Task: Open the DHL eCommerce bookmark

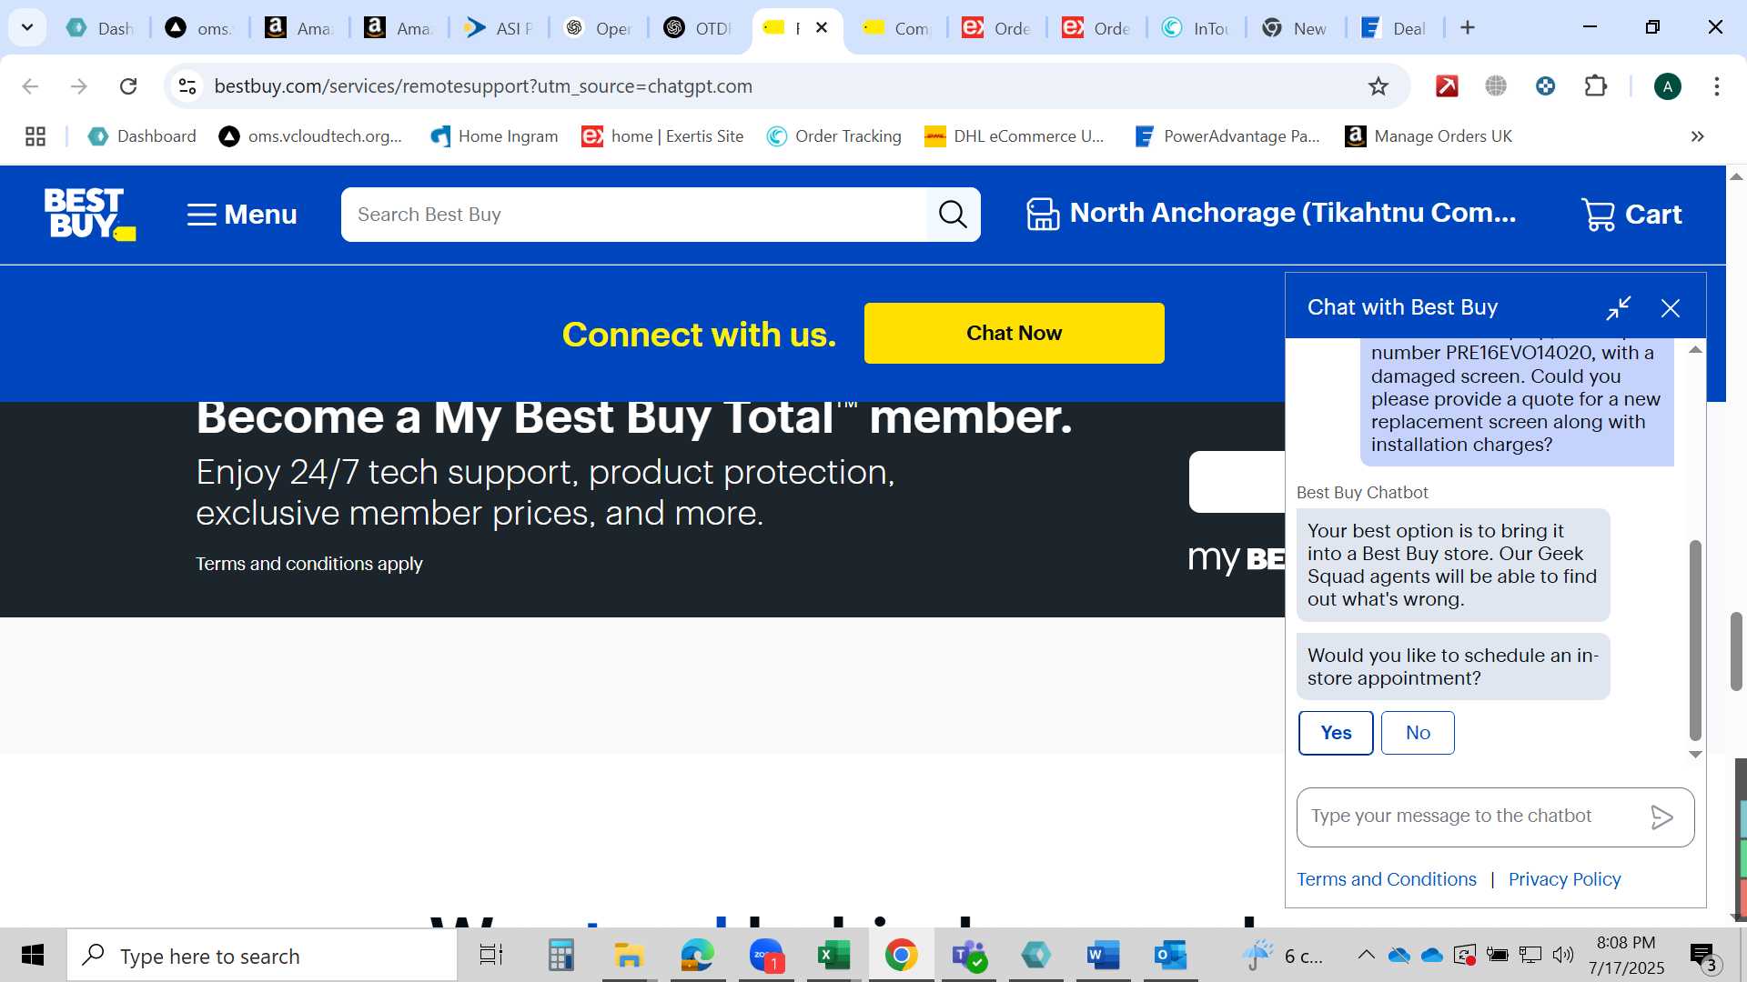Action: [x=1015, y=136]
